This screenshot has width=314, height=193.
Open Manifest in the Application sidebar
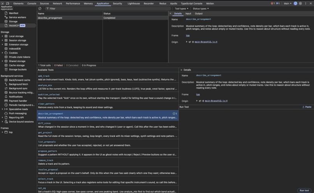(13, 13)
